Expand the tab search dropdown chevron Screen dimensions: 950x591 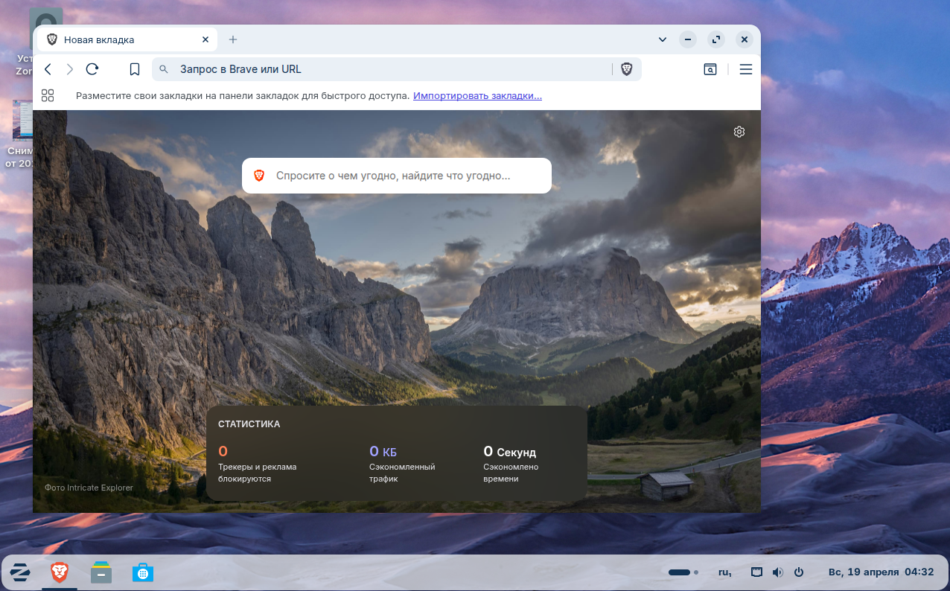[662, 39]
